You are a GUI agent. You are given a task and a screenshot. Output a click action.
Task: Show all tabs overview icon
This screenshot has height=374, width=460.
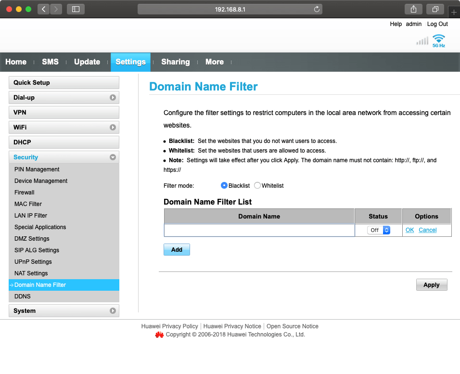[435, 9]
